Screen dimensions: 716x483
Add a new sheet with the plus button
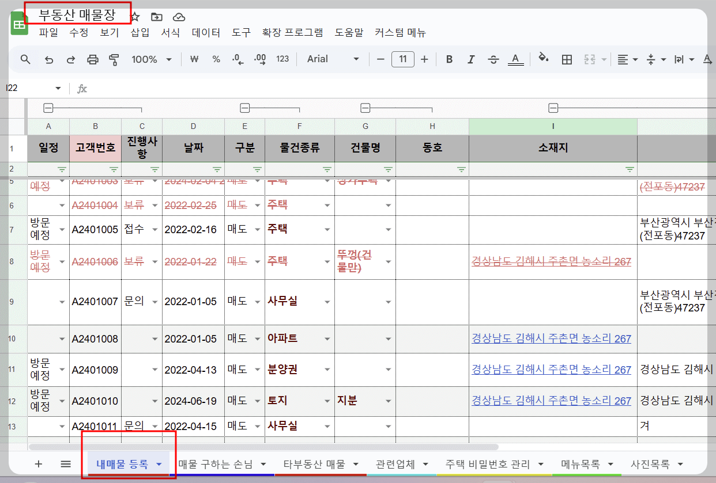[x=38, y=463]
